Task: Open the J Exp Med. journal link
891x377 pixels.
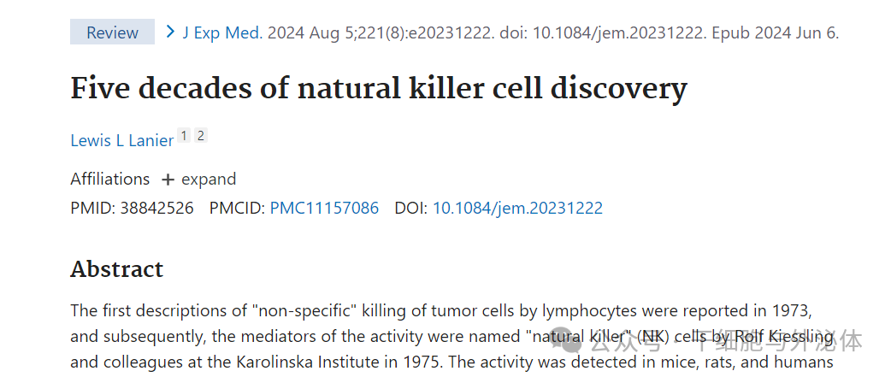Action: 222,33
